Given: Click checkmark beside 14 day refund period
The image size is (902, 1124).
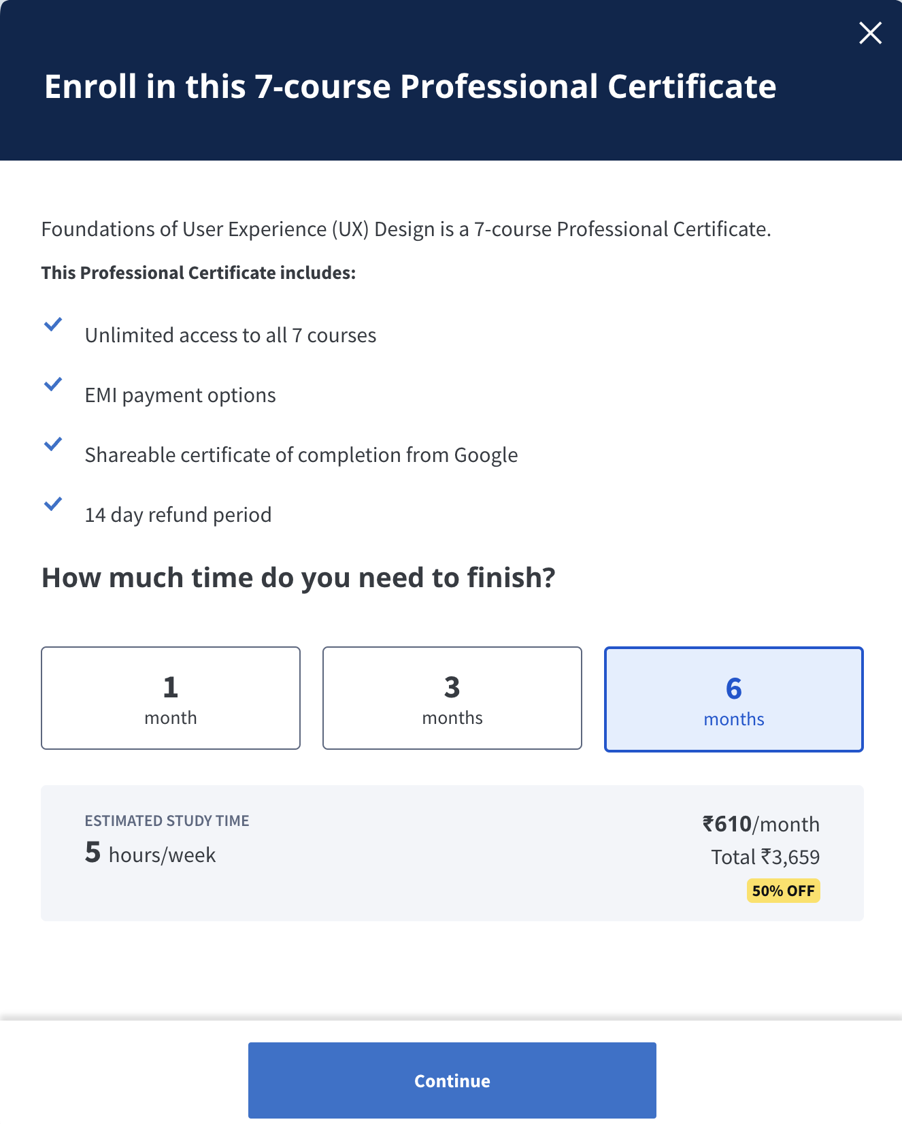Looking at the screenshot, I should (53, 504).
